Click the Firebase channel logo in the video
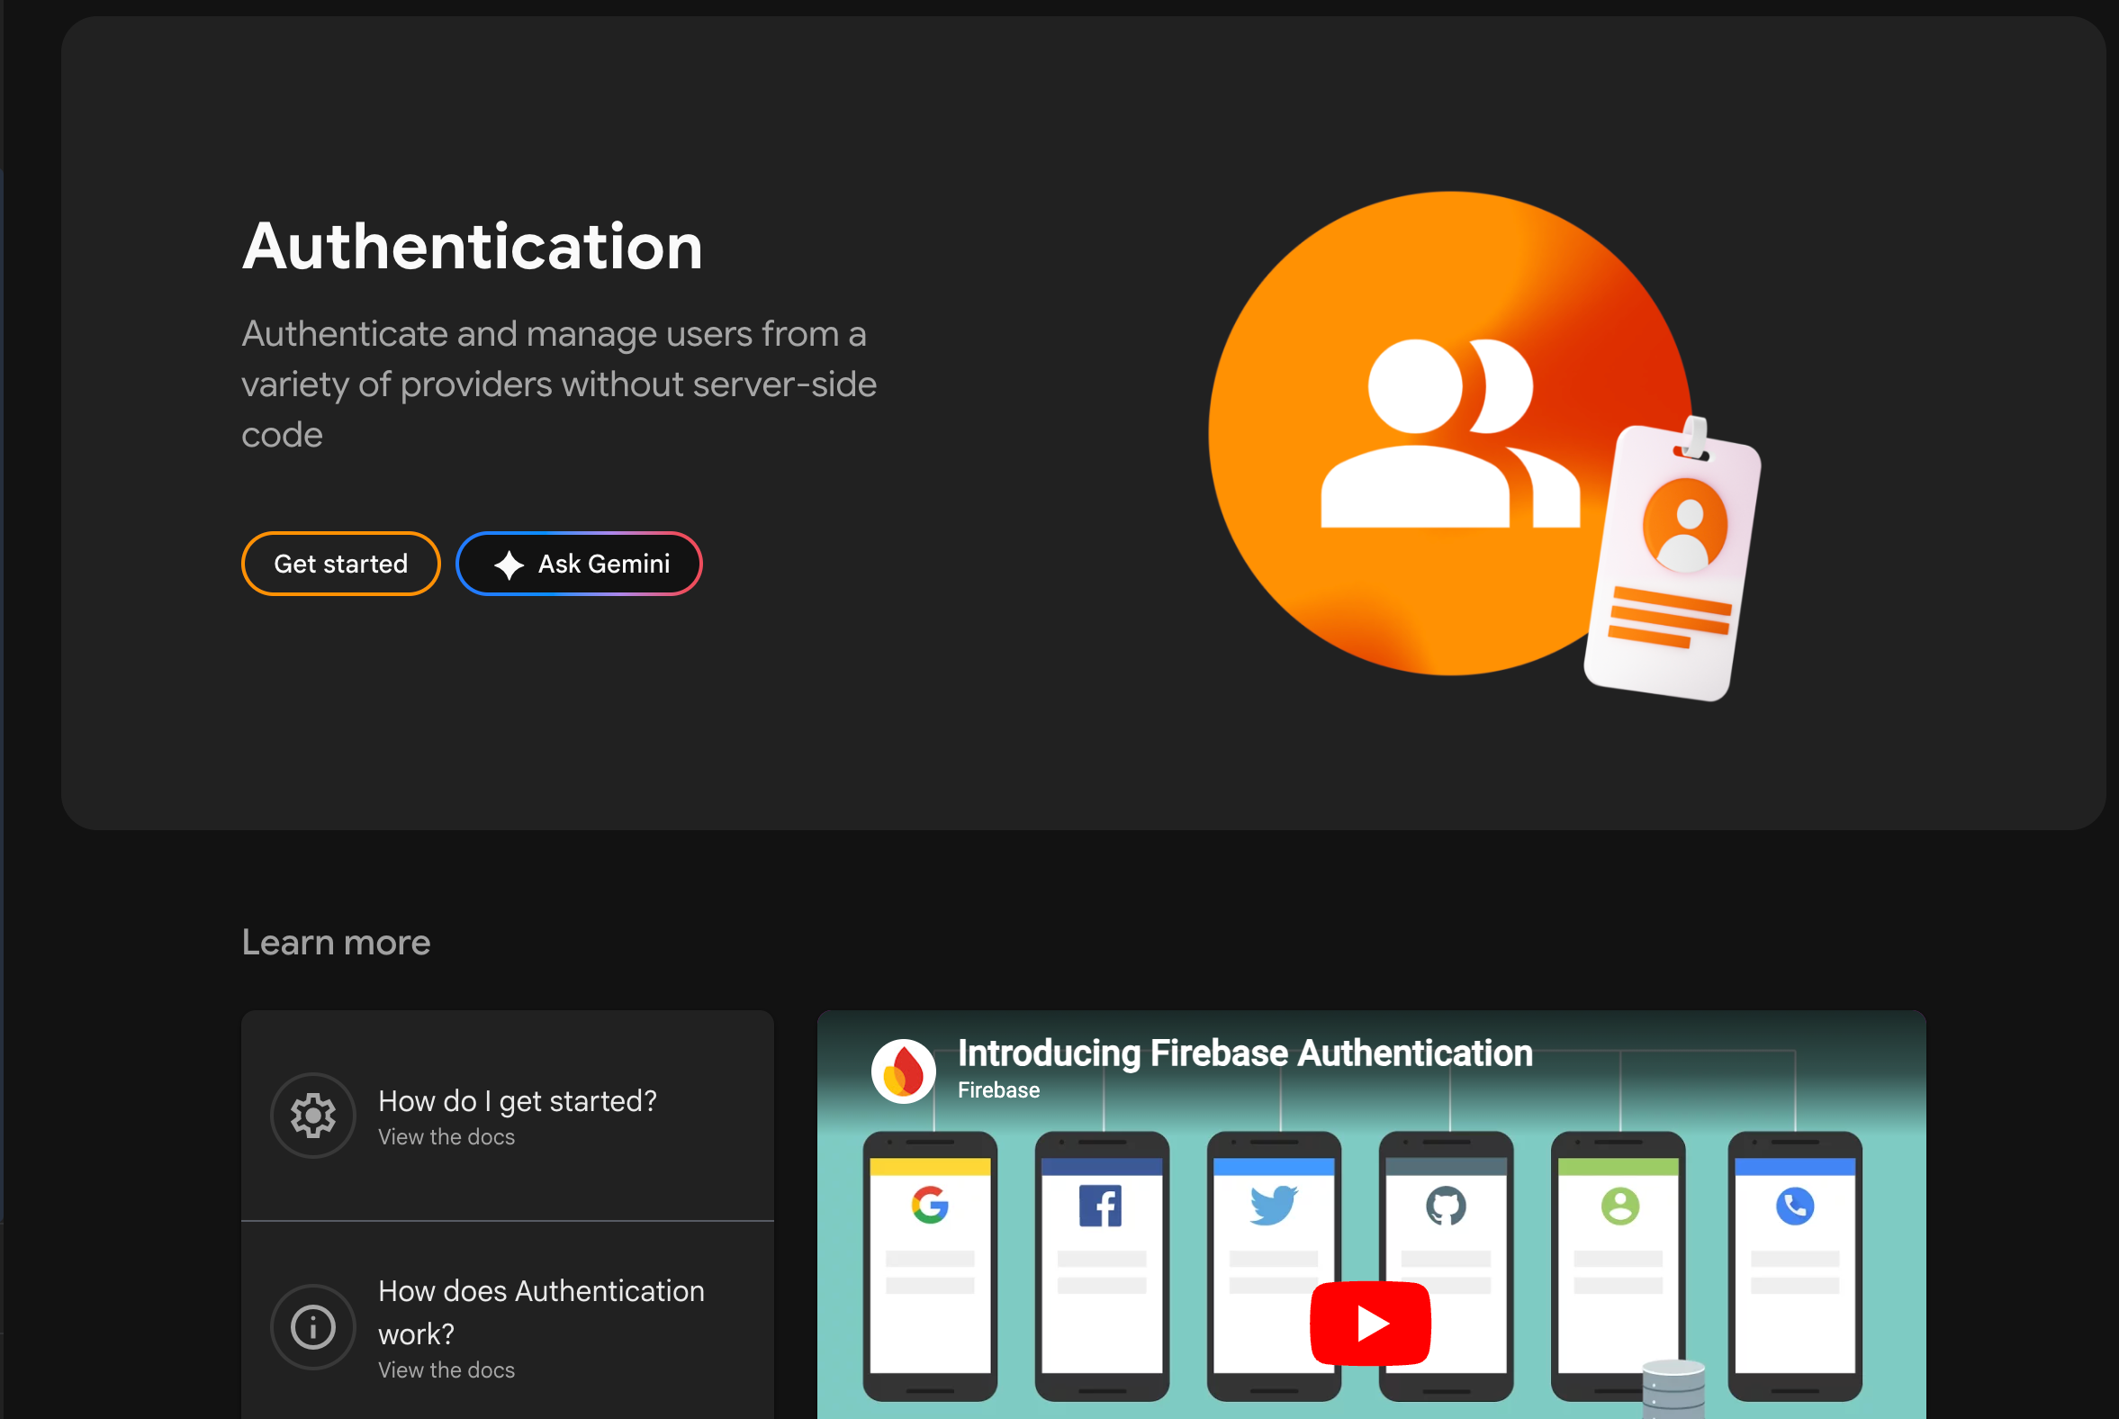 (x=903, y=1071)
